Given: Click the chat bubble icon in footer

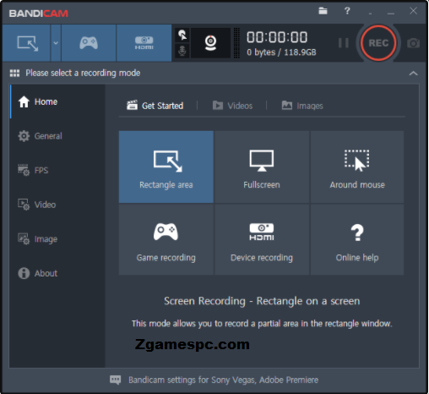Looking at the screenshot, I should [115, 380].
